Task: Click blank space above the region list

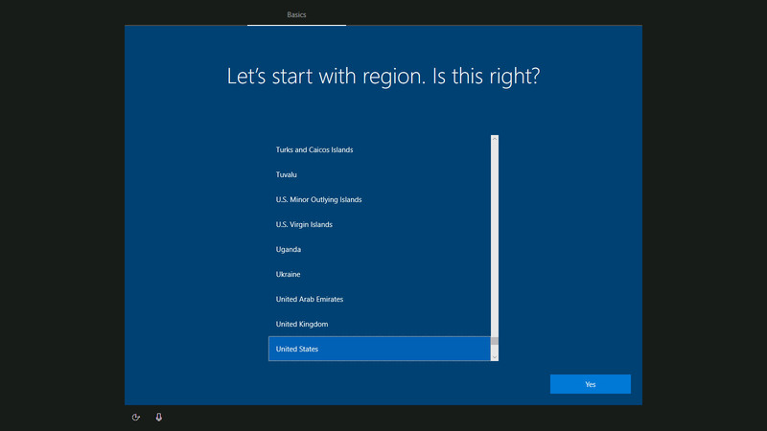Action: 383,117
